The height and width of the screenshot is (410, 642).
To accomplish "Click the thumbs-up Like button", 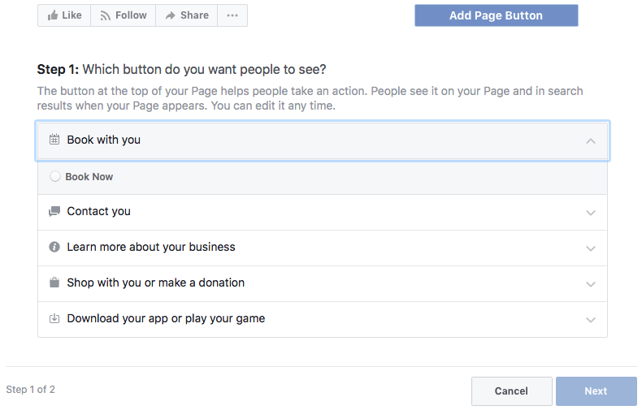I will pos(63,15).
